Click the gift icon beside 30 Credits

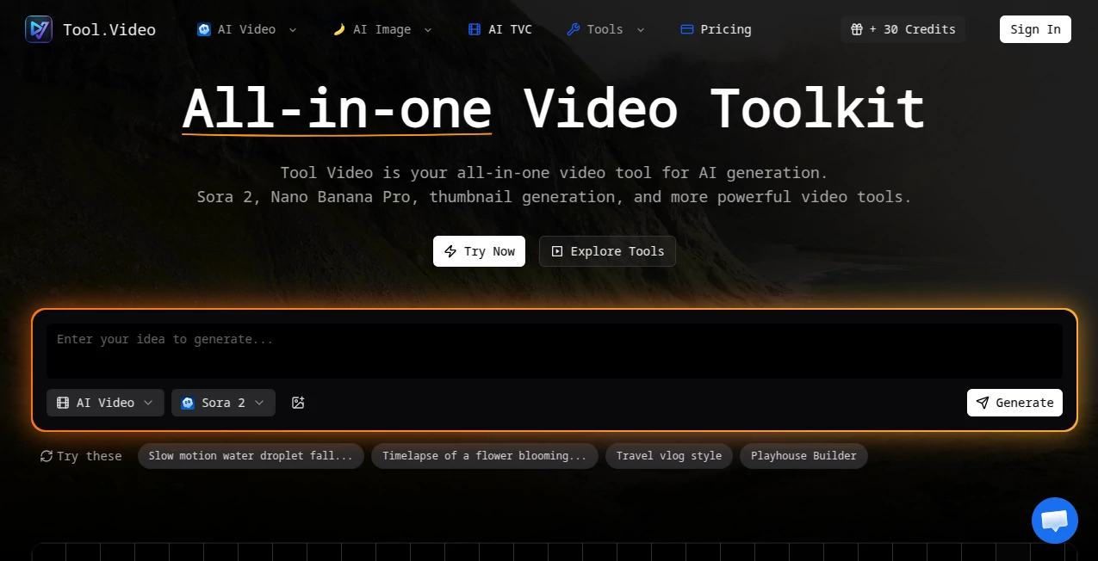click(856, 29)
